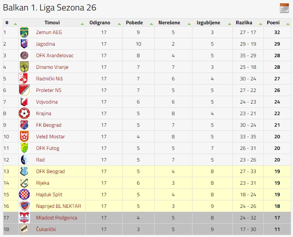Click the Krajina soccer ball crest
293x237 pixels.
[24, 113]
